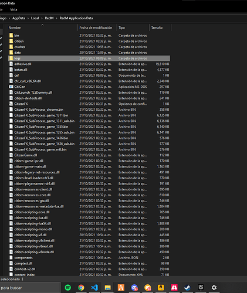This screenshot has height=293, width=247.
Task: Select the CitiCon application file icon
Action: pos(11,87)
